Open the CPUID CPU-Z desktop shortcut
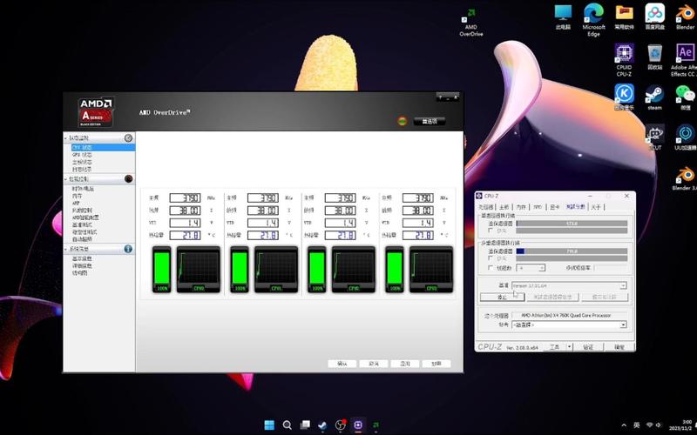Screen dimensions: 697x435 click(x=624, y=60)
